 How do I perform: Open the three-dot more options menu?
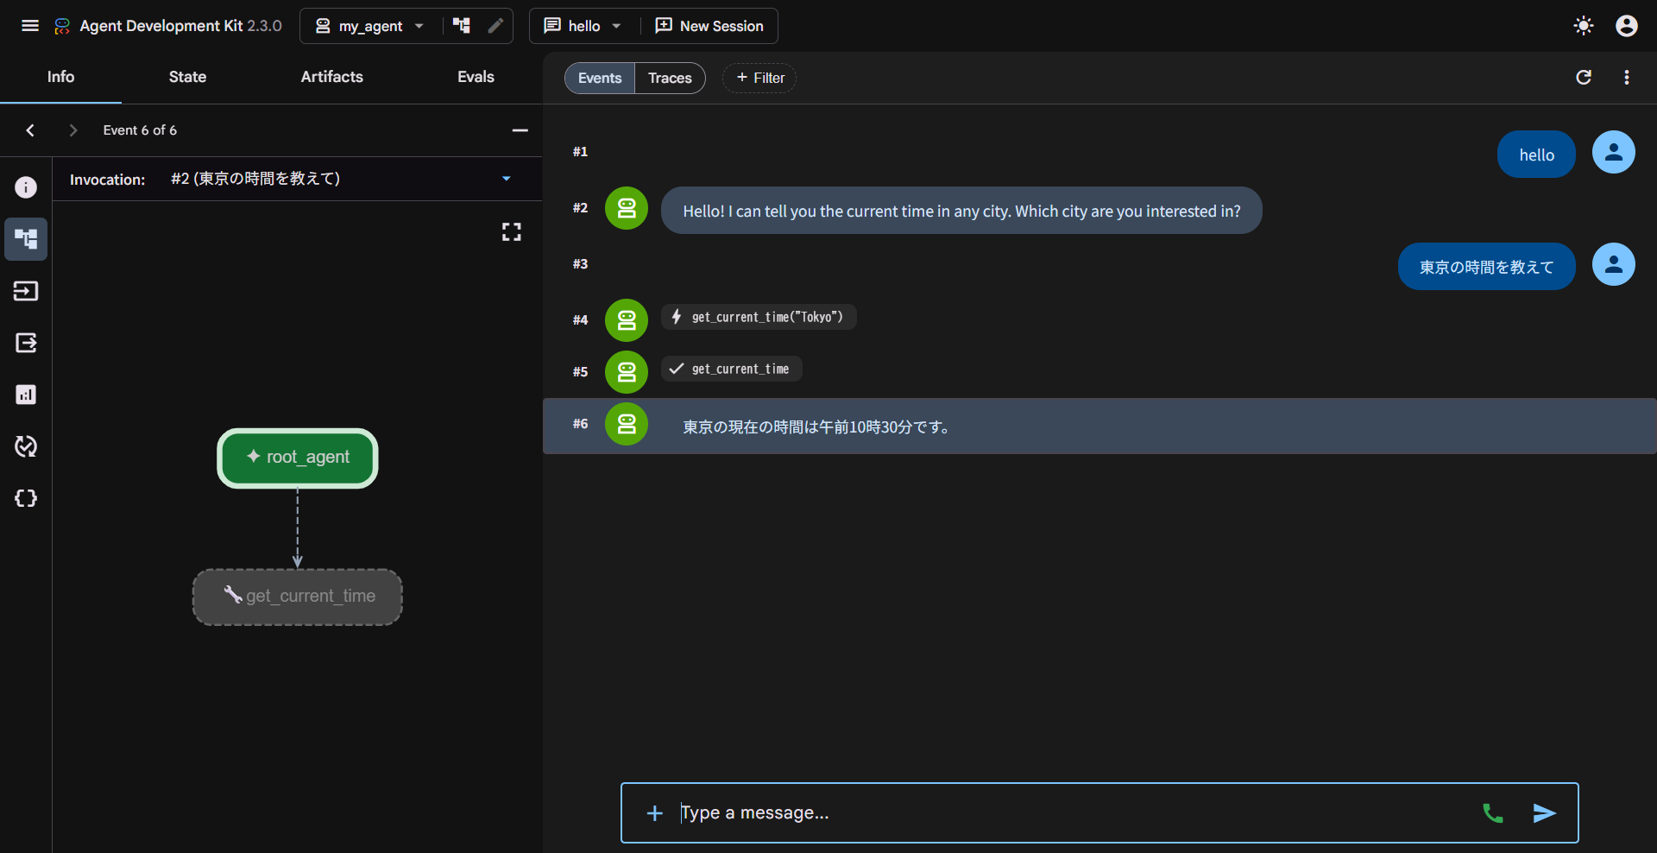pos(1627,78)
